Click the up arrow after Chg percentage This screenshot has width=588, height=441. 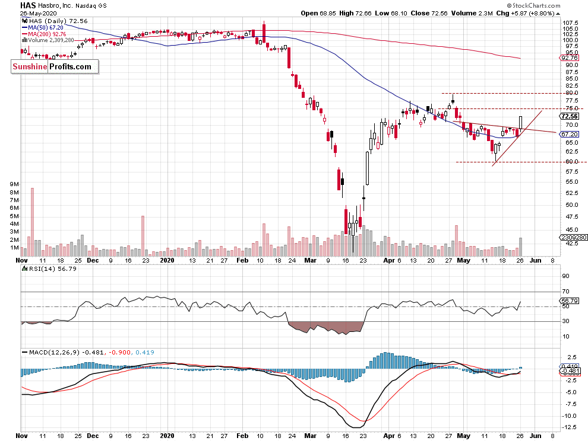pos(558,14)
